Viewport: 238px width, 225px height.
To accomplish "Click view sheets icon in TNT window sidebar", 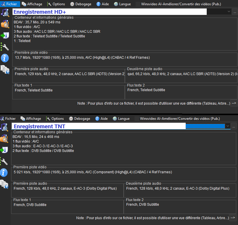I will tap(4, 184).
